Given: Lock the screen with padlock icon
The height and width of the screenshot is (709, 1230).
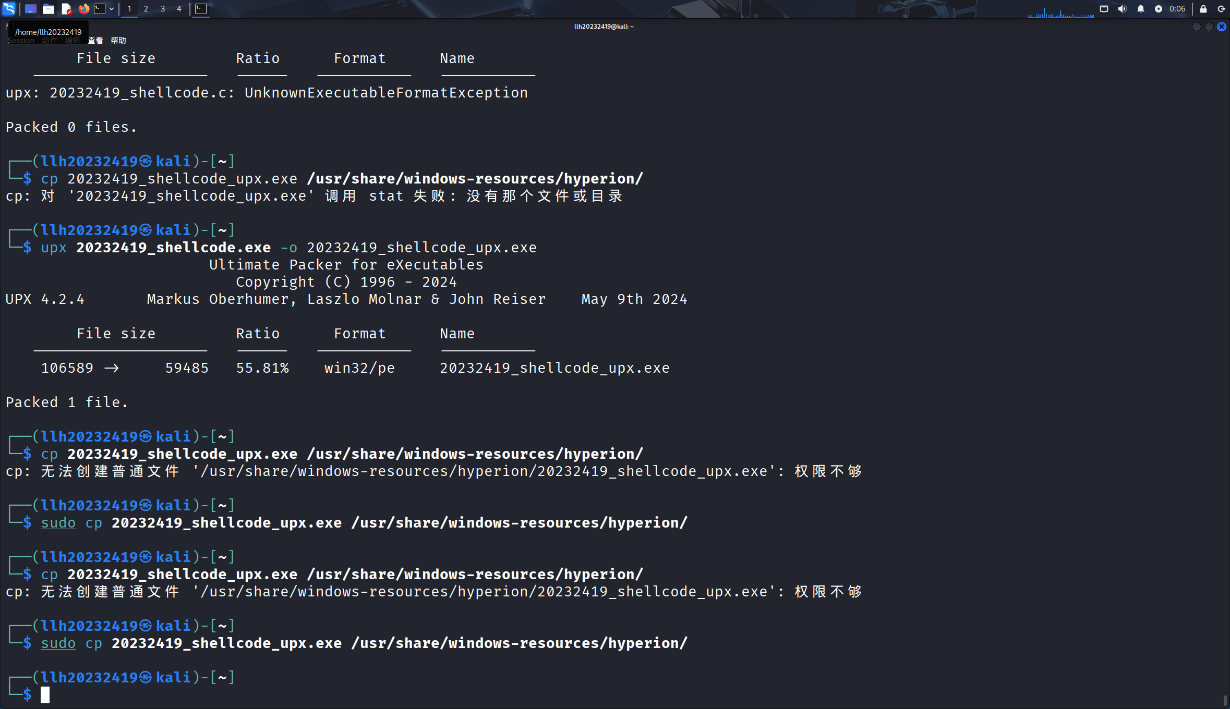Looking at the screenshot, I should (x=1203, y=9).
